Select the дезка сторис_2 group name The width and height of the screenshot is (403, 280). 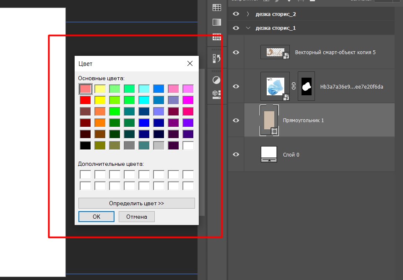click(x=276, y=14)
